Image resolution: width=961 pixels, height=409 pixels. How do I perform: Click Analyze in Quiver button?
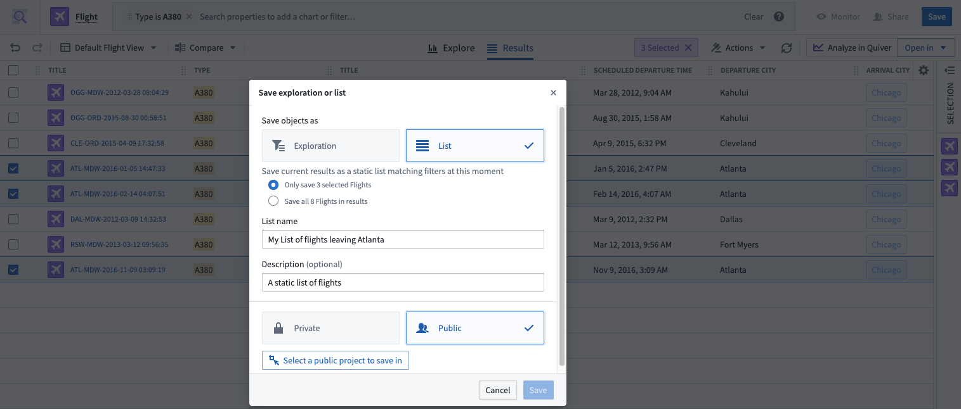click(x=852, y=47)
